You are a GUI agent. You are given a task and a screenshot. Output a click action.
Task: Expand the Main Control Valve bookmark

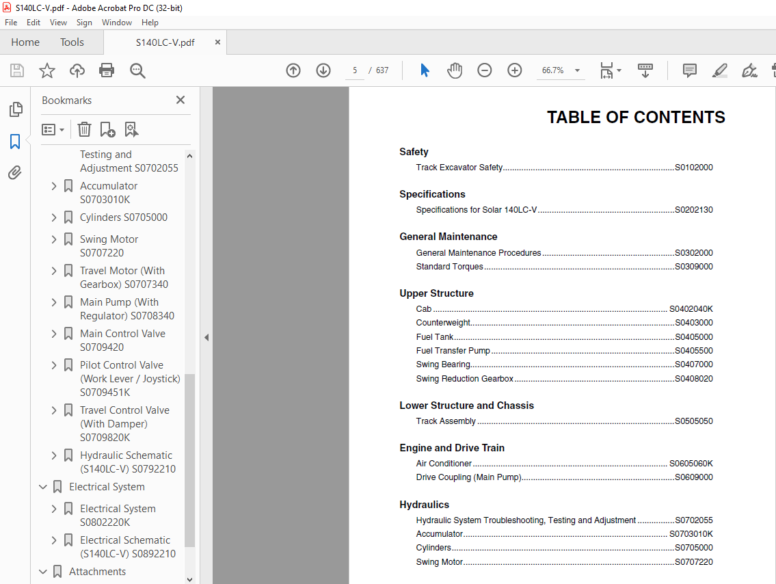point(54,334)
